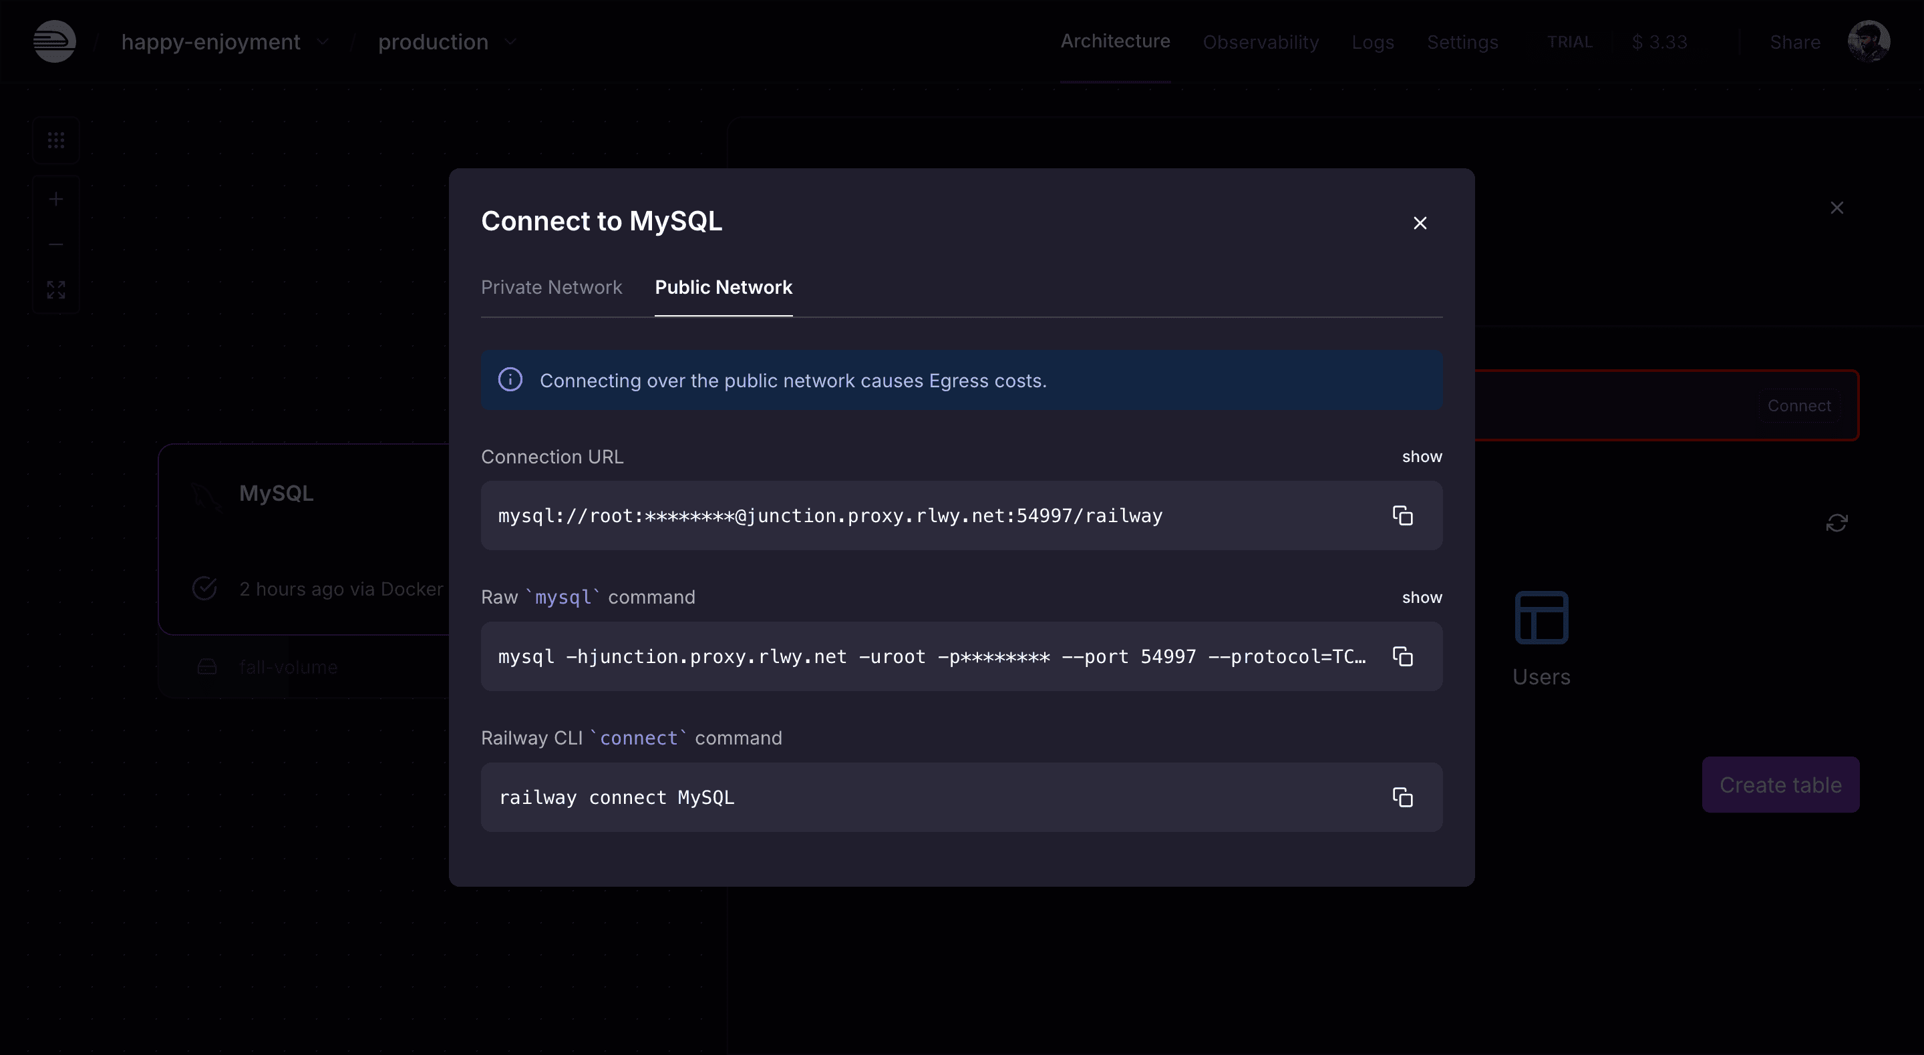The width and height of the screenshot is (1924, 1055).
Task: Click the $ 3.33 credit balance
Action: pos(1659,42)
